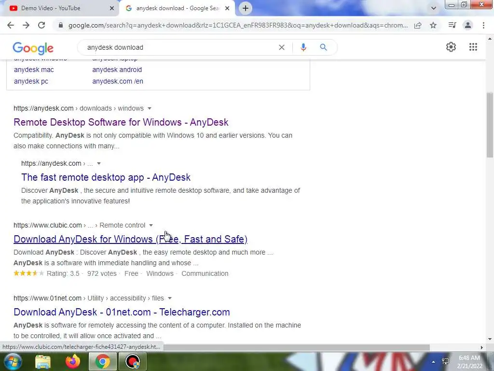Open The fast remote desktop app result
Image resolution: width=494 pixels, height=371 pixels.
[x=106, y=177]
